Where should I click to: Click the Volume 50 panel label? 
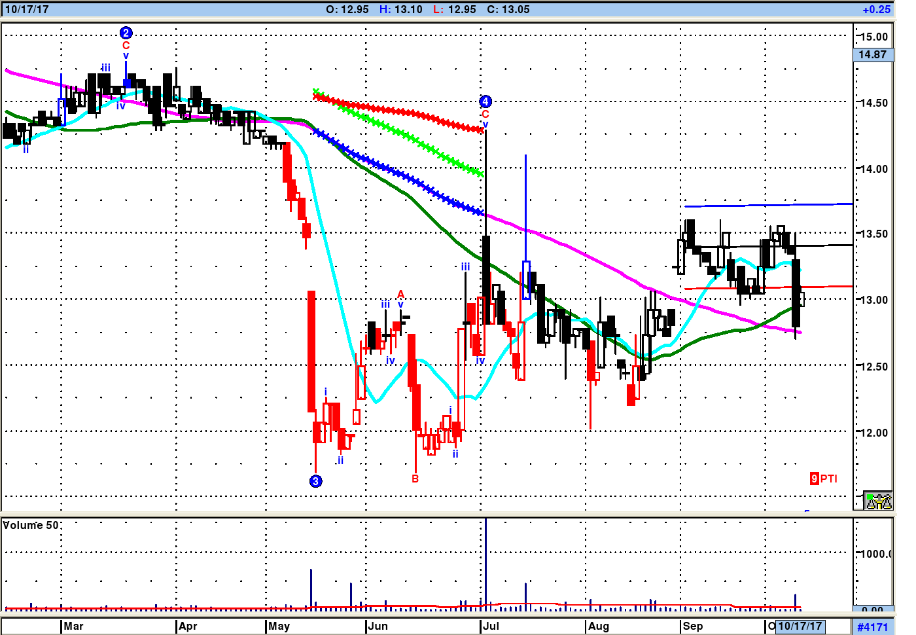pyautogui.click(x=31, y=525)
